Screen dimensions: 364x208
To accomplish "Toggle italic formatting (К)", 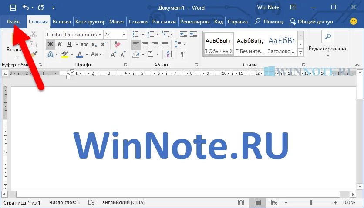I will coord(60,44).
